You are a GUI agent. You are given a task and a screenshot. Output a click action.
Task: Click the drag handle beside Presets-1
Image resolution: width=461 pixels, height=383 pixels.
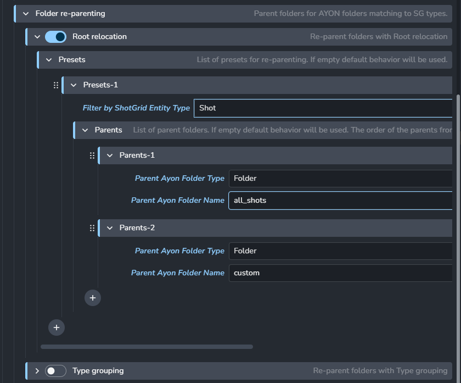(x=56, y=85)
